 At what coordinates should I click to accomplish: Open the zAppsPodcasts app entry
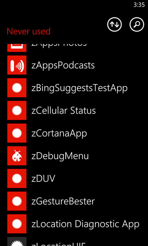[x=63, y=65]
